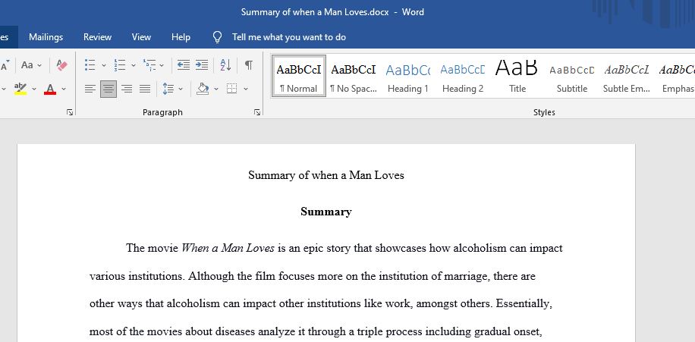Click the italic text 'When a Man Loves'
Viewport: 695px width, 342px height.
coord(228,248)
